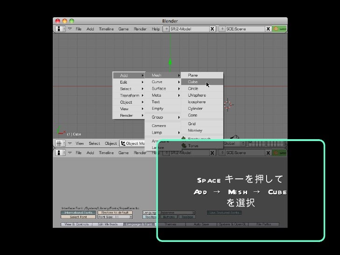Open File menu in top header
The height and width of the screenshot is (255, 340).
[78, 29]
